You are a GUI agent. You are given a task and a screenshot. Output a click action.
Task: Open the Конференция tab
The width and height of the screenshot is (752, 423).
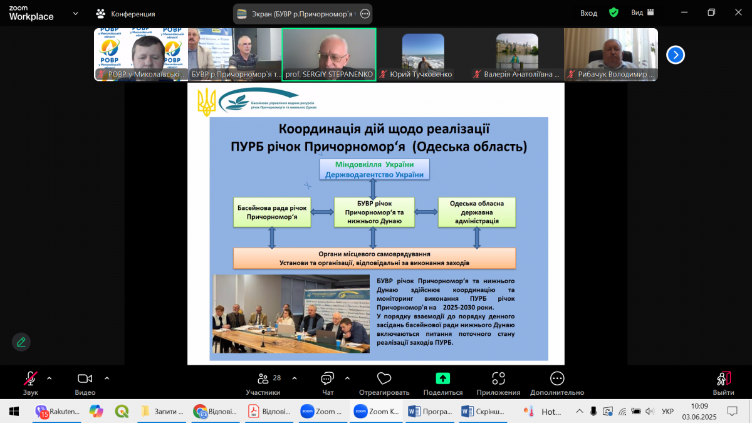coord(125,13)
